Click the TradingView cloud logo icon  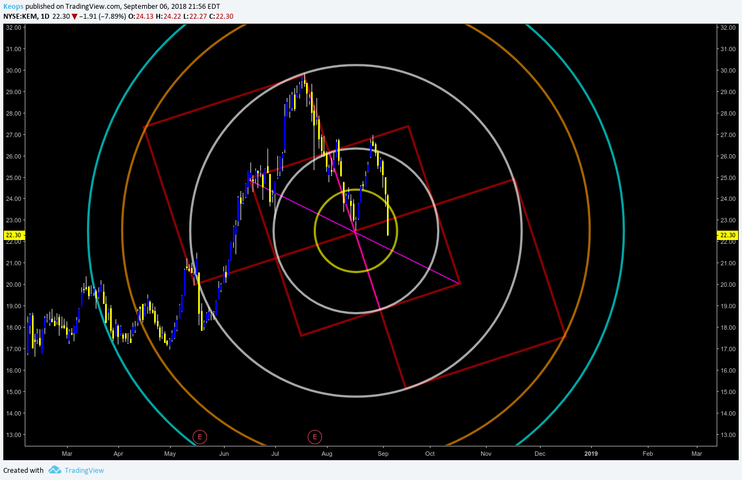(54, 470)
